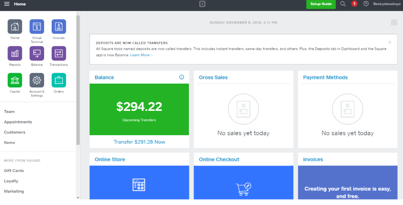Click the Payment Methods card title
403x205 pixels.
(325, 77)
